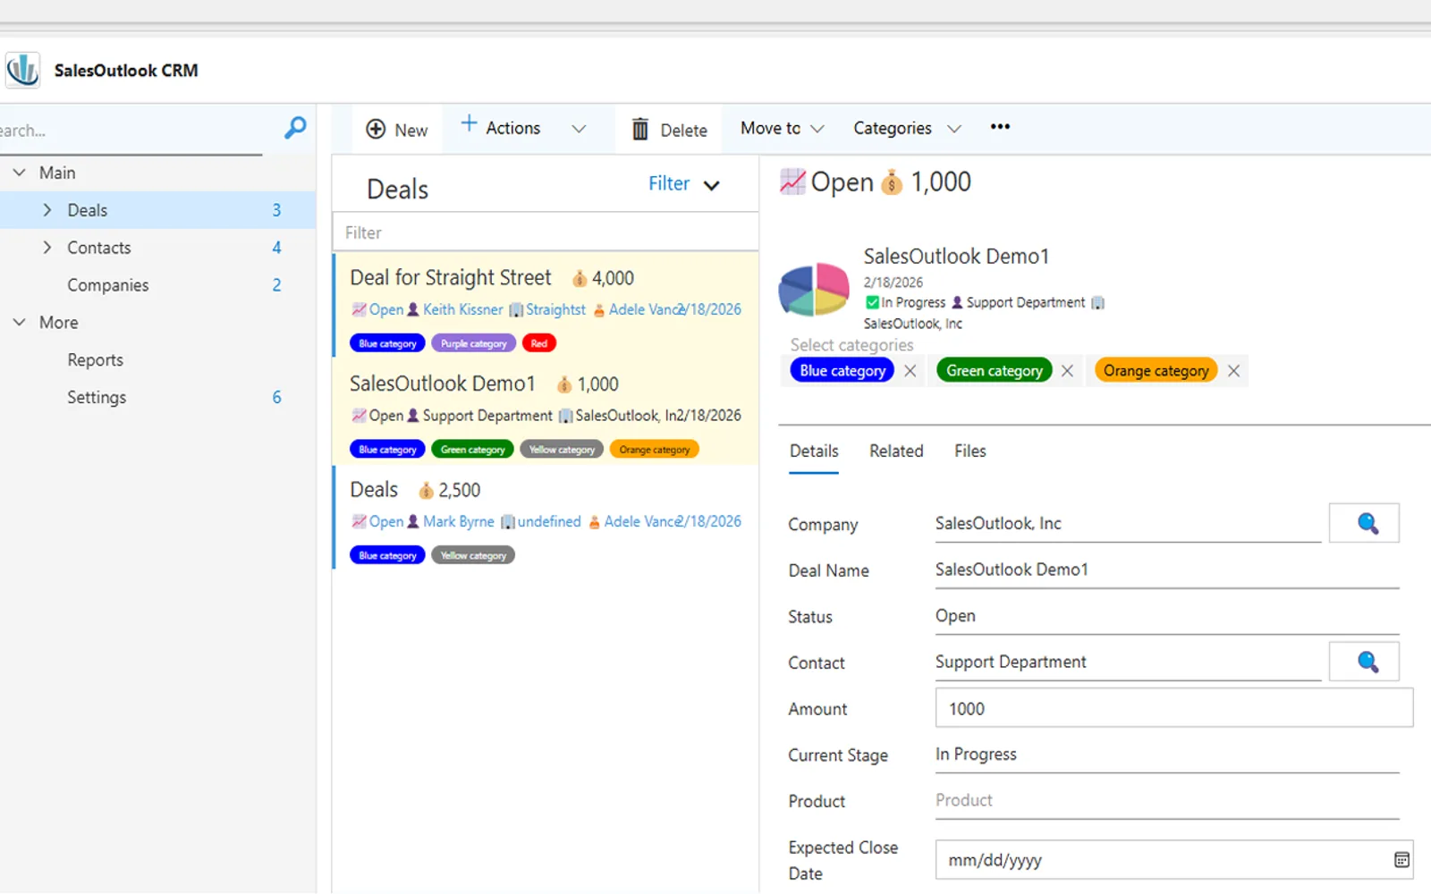Click the Current Stage field
This screenshot has height=894, width=1431.
pos(1167,755)
